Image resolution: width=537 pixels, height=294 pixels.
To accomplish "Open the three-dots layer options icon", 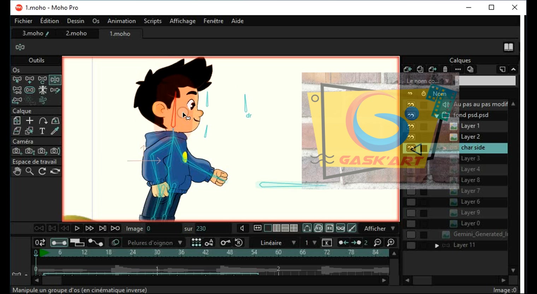I will 458,69.
